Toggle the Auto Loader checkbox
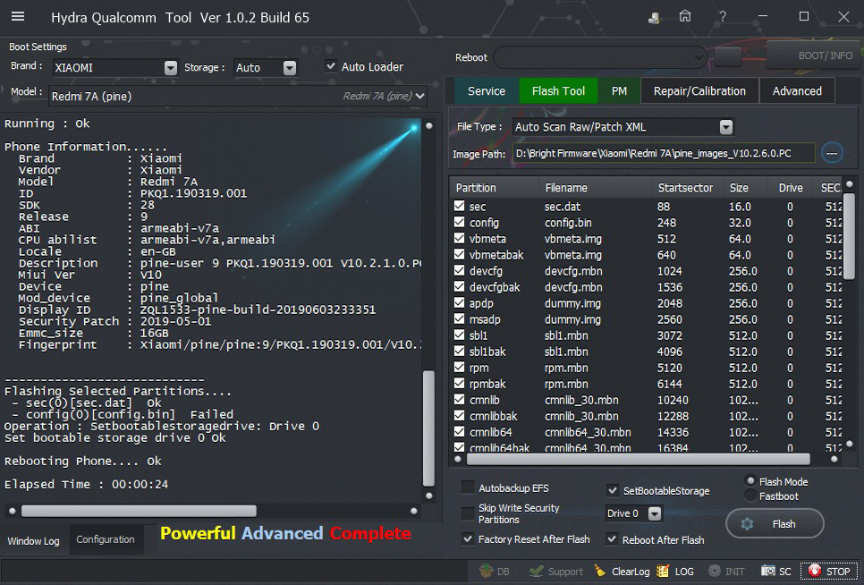The height and width of the screenshot is (585, 864). coord(331,66)
